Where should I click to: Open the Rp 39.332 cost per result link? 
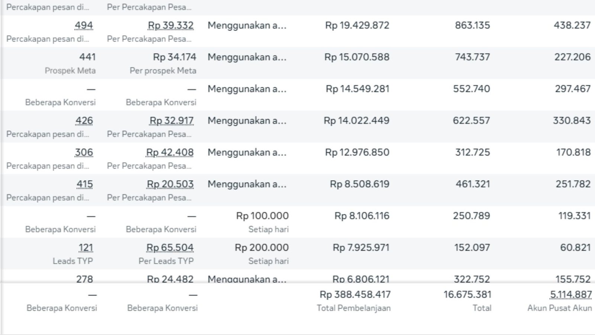click(x=171, y=25)
